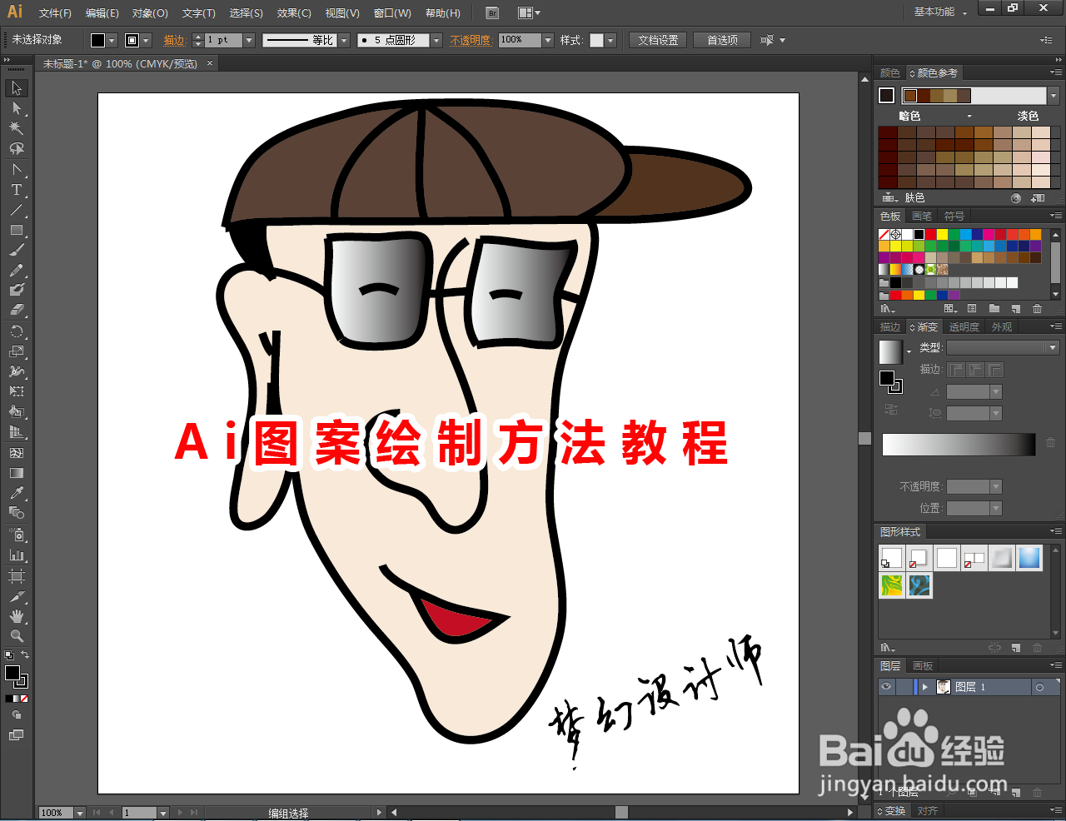
Task: Open the Swatch Libraries menu icon
Action: 886,307
